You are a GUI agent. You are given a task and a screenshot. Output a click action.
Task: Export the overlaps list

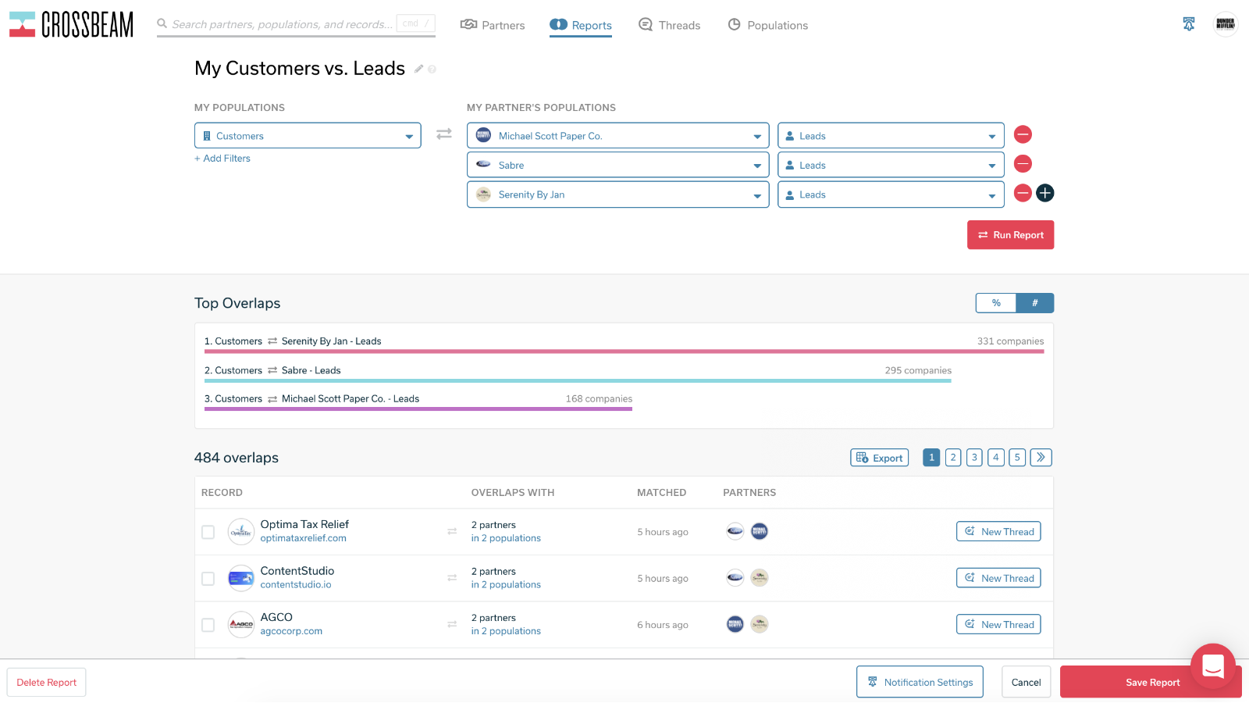click(880, 458)
